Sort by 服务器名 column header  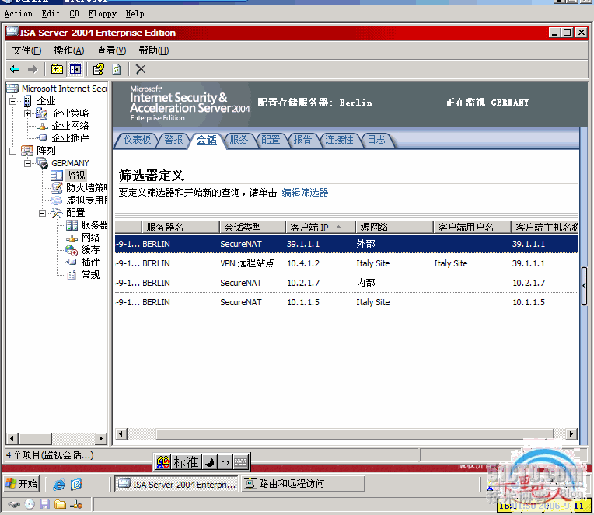pyautogui.click(x=180, y=227)
